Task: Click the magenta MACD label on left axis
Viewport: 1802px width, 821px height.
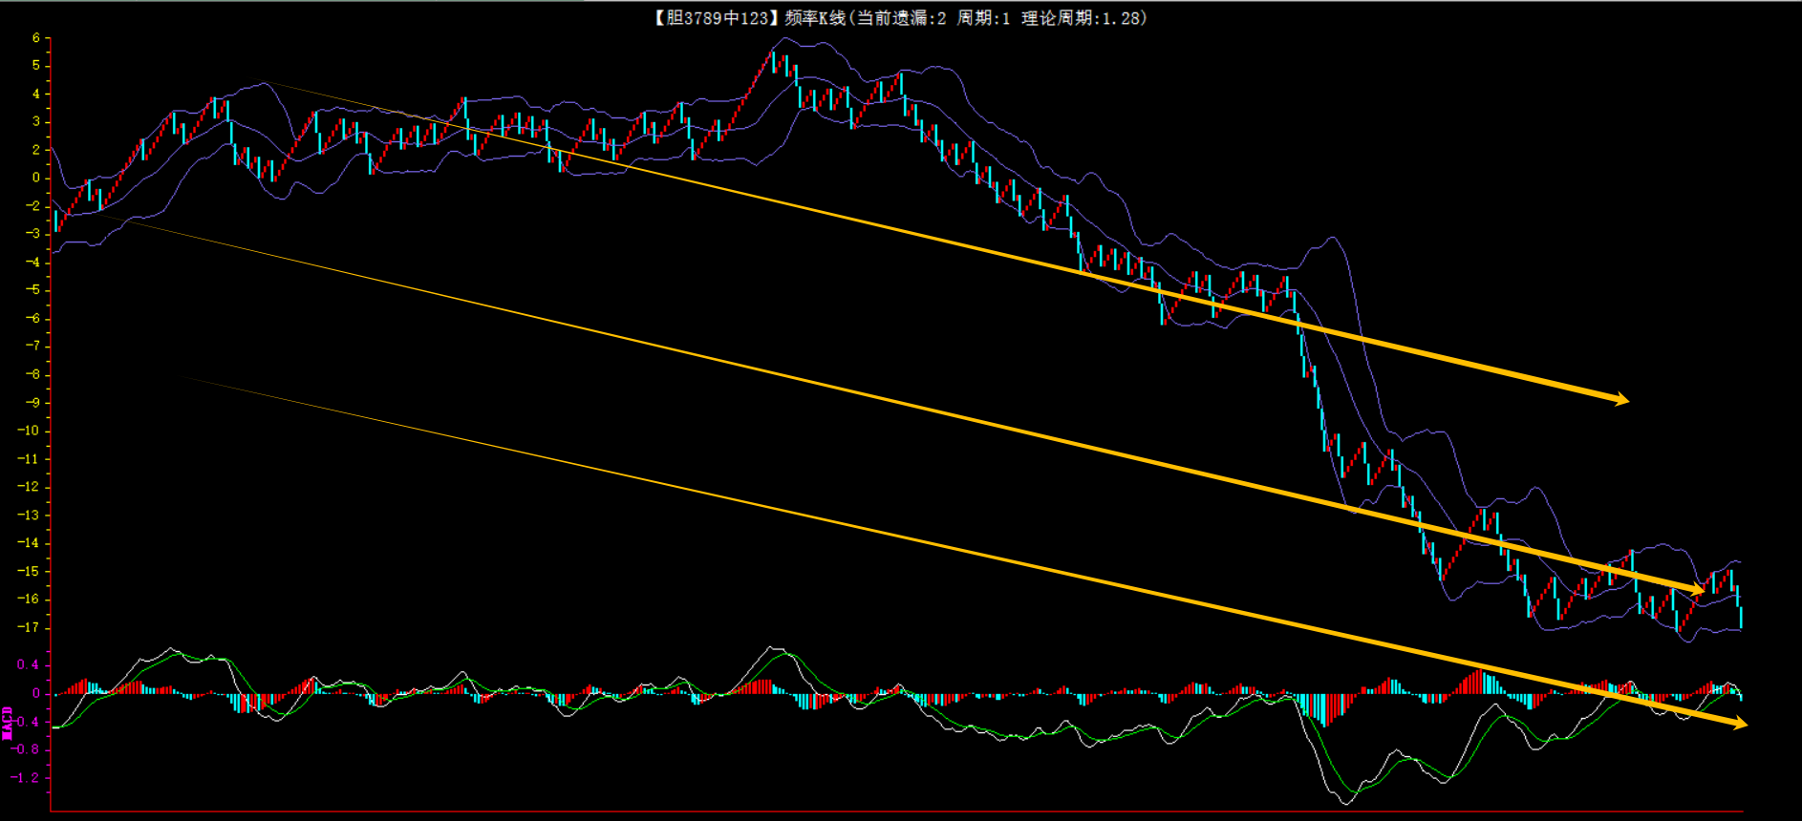Action: point(8,723)
